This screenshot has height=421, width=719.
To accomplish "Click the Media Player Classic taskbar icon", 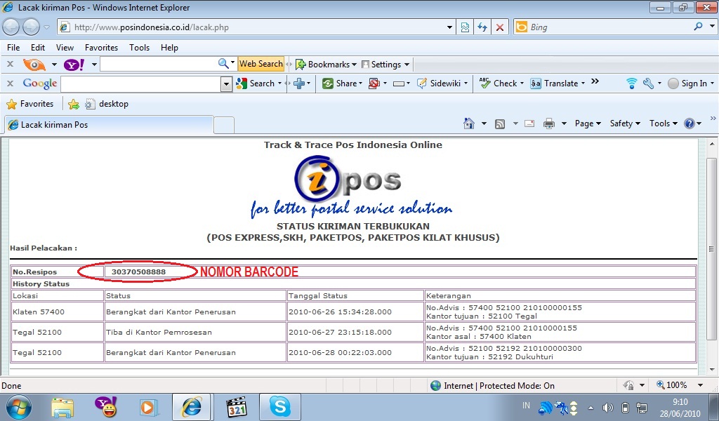I will [x=237, y=407].
